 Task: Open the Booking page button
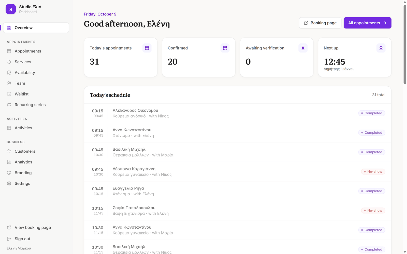(320, 23)
